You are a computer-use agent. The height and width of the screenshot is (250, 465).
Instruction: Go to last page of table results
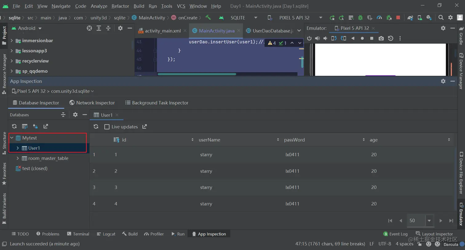[451, 221]
